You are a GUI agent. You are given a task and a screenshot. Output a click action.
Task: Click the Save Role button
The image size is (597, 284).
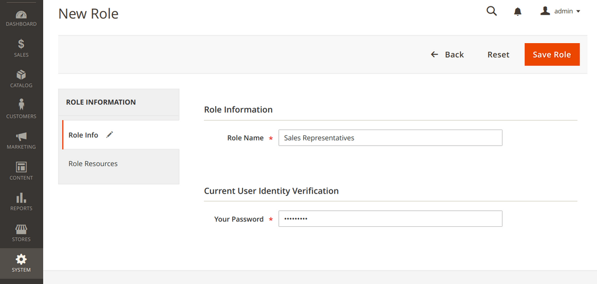552,54
